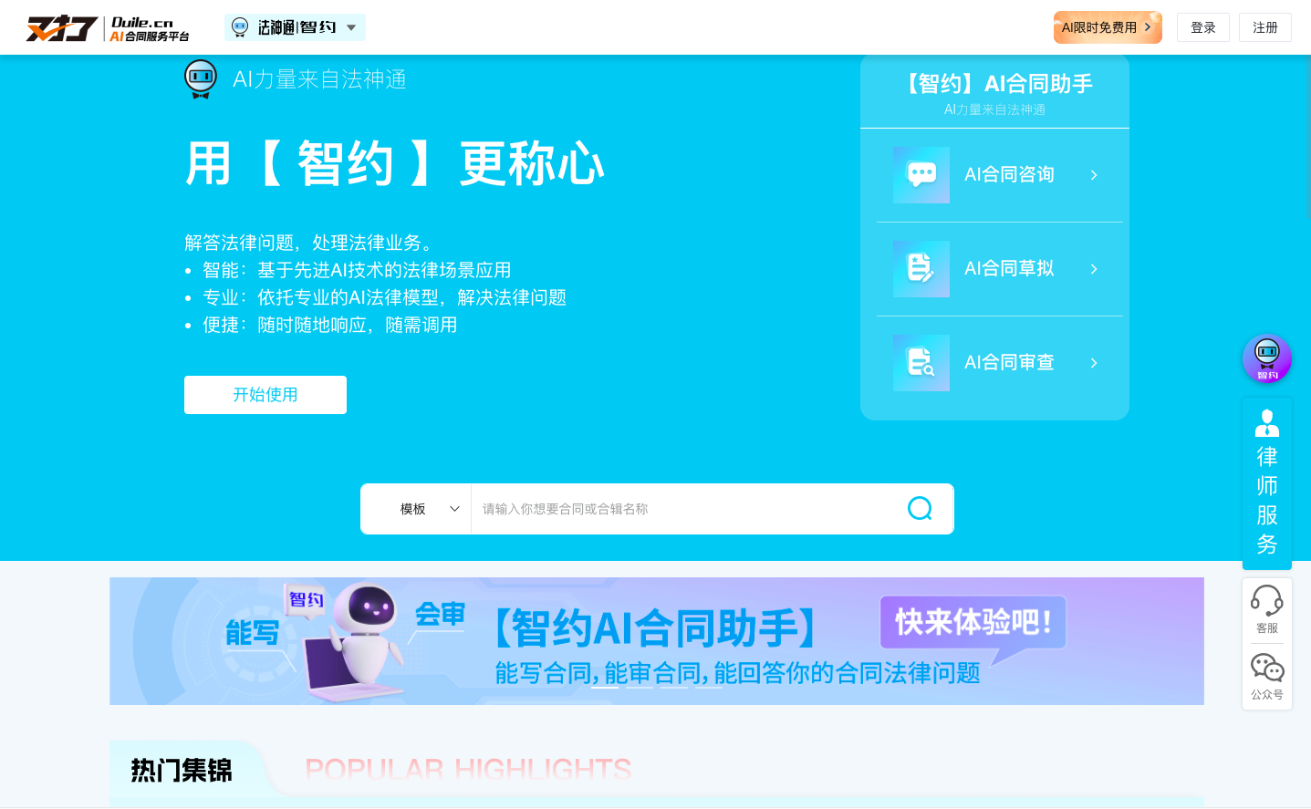
Task: Click the robot icon beside AI力量来自法神通
Action: (201, 78)
